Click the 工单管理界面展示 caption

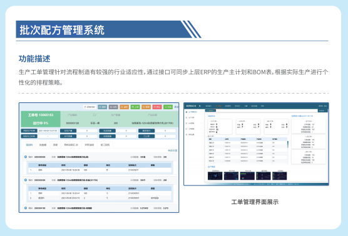point(255,202)
